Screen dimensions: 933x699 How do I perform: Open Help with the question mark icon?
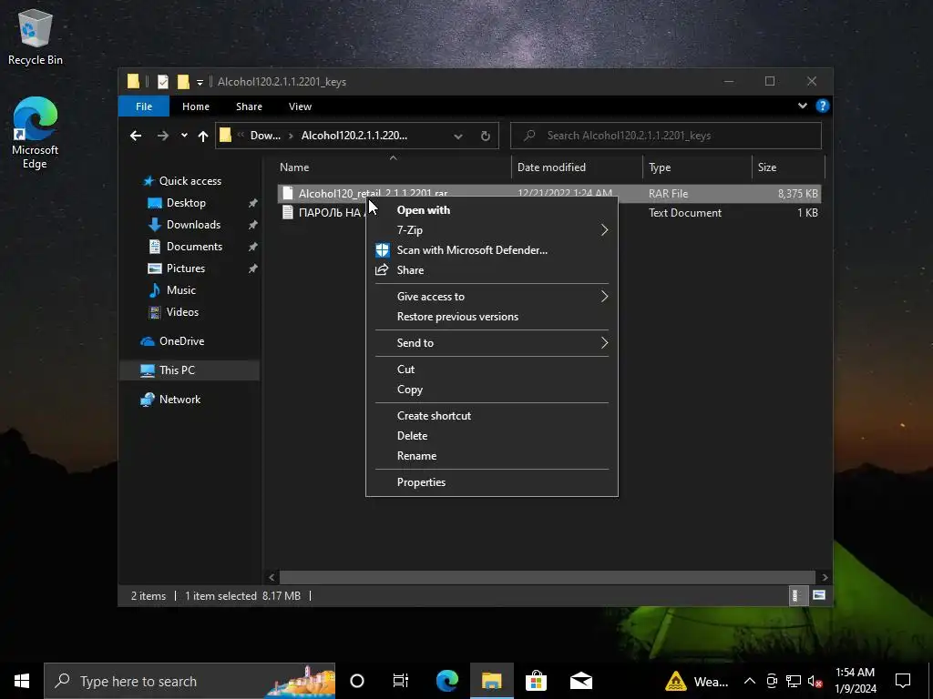pyautogui.click(x=823, y=106)
